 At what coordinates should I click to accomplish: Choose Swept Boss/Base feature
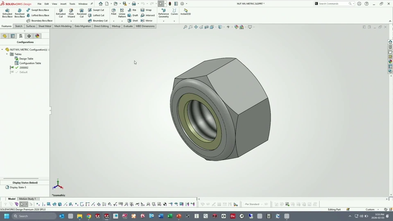point(38,10)
